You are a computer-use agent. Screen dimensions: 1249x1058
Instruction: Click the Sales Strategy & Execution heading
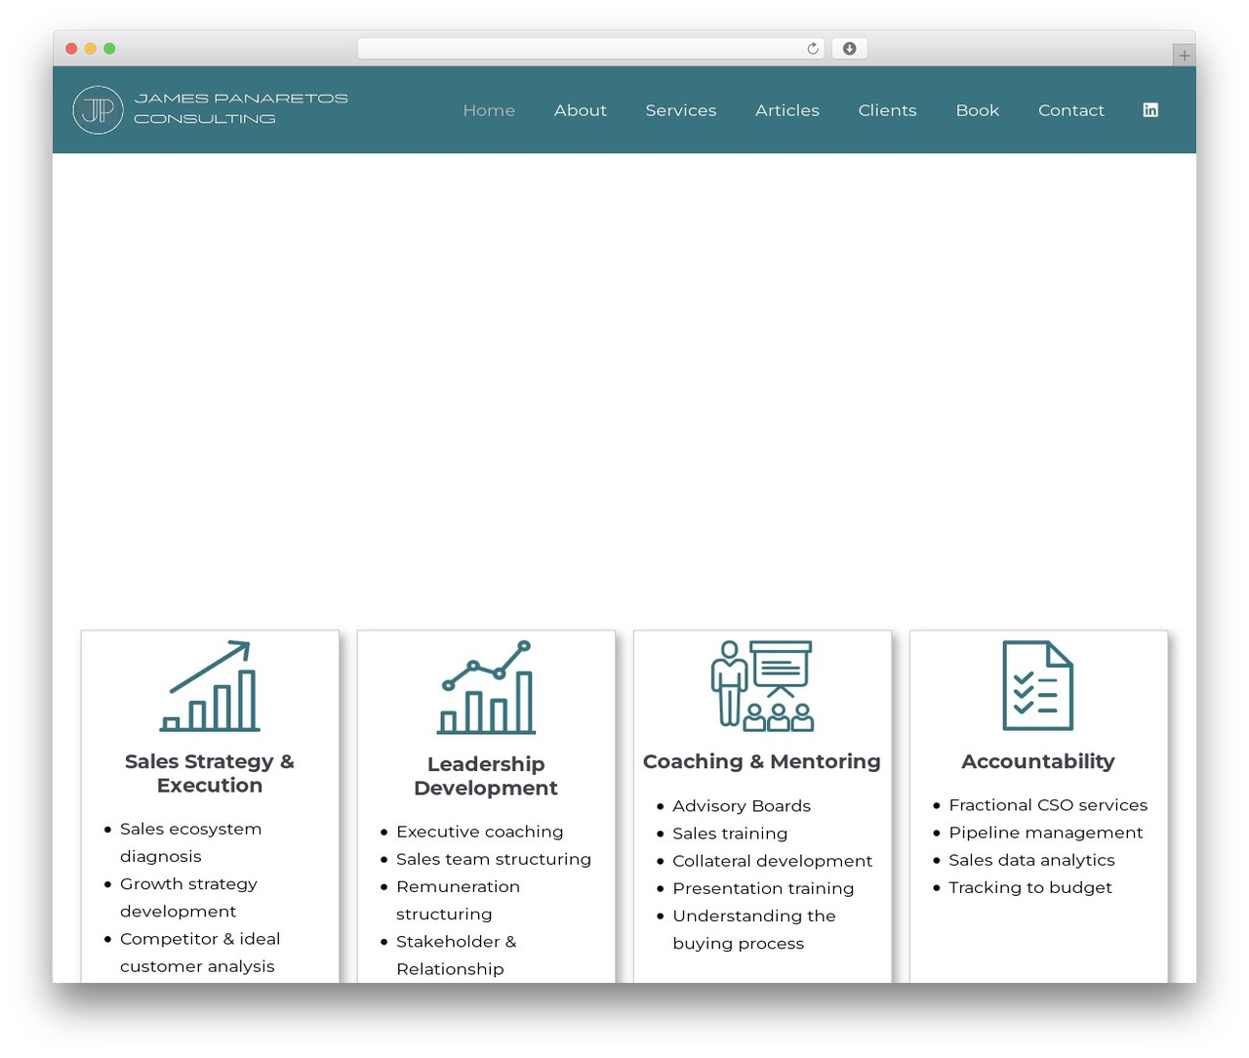tap(210, 773)
